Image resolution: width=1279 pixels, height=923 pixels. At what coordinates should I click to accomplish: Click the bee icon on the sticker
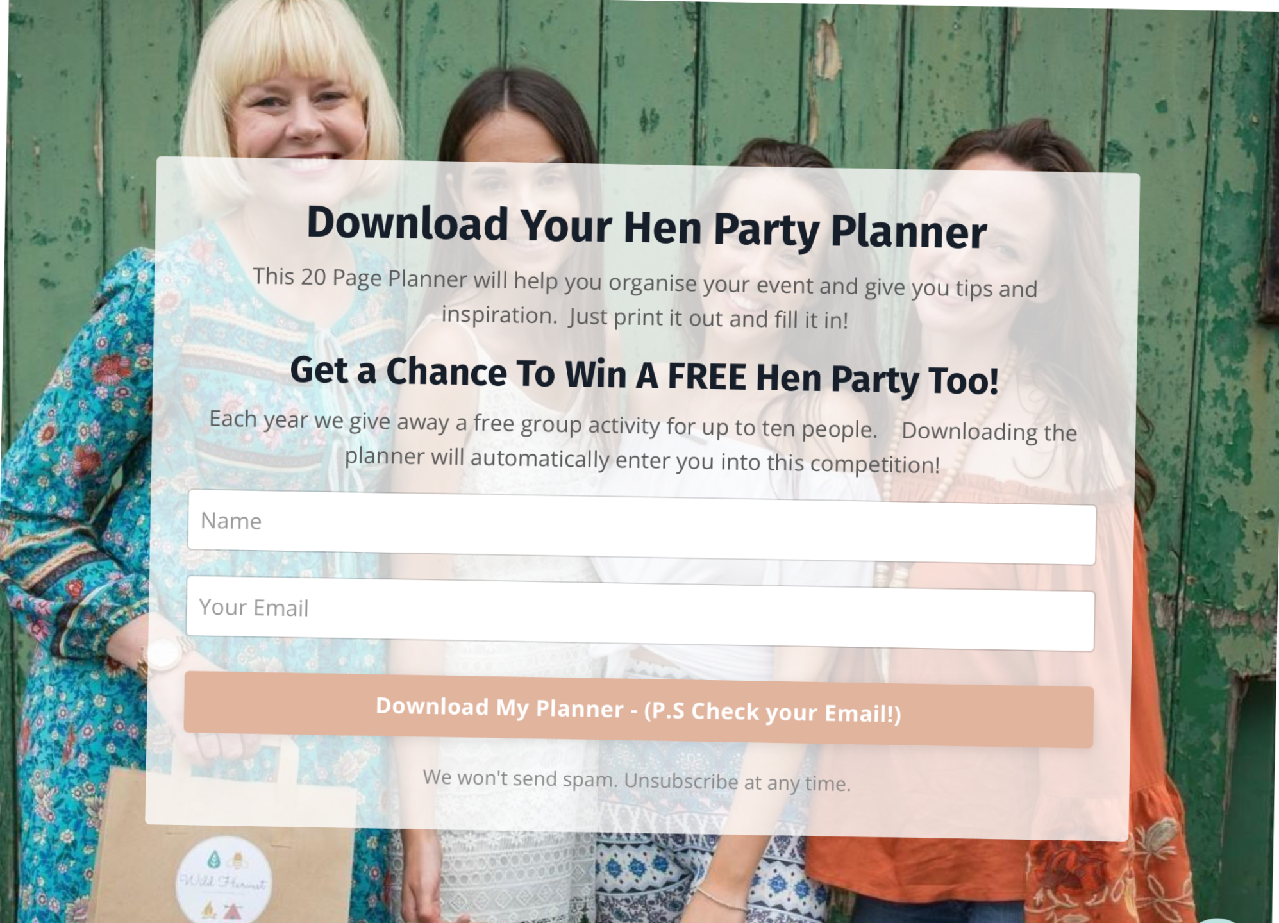click(237, 860)
